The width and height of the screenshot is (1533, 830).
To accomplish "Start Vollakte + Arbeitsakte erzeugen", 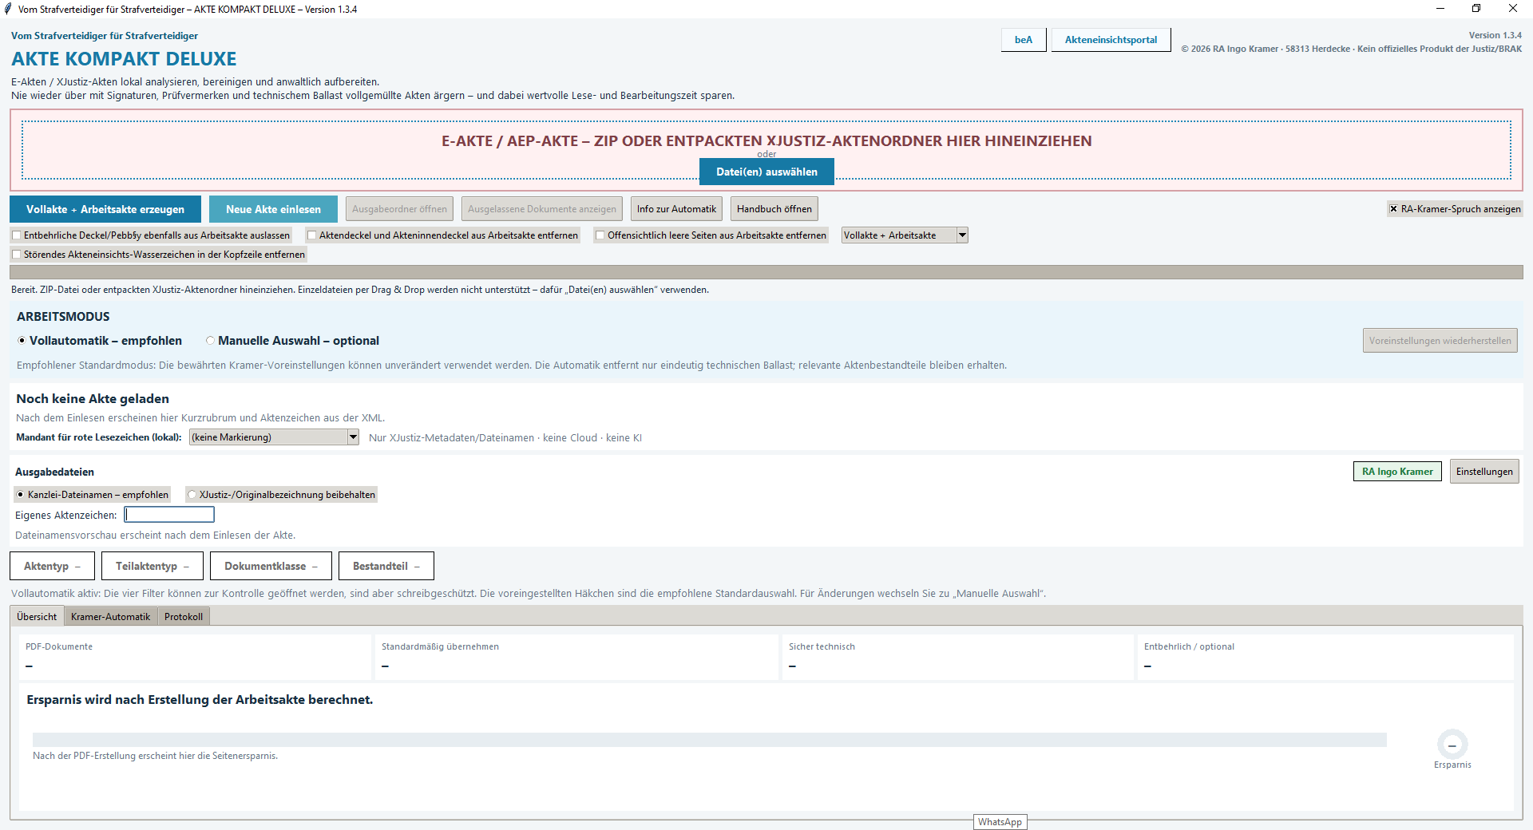I will point(105,209).
